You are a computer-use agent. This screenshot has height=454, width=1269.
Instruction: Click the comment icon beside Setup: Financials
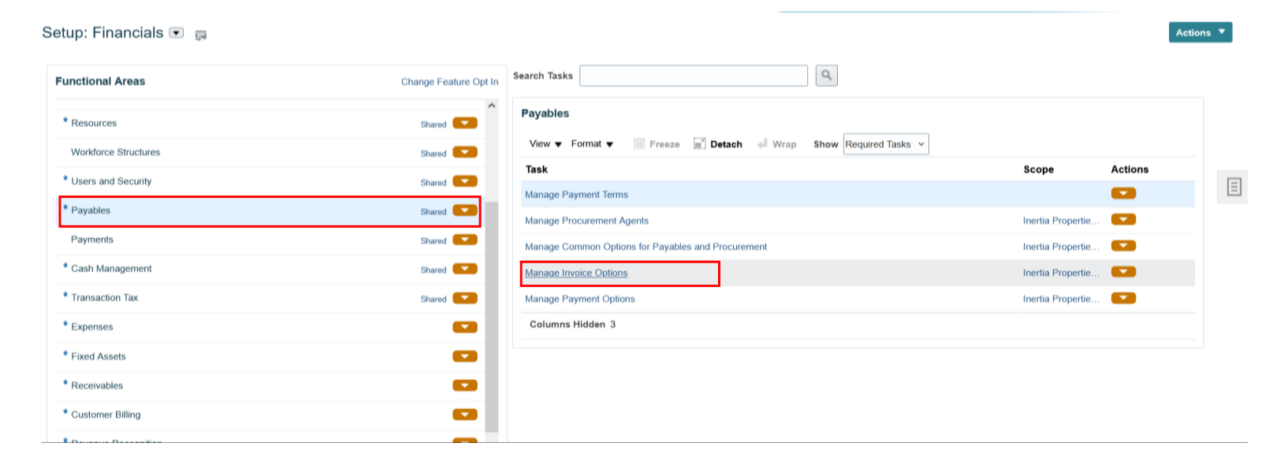[x=201, y=35]
